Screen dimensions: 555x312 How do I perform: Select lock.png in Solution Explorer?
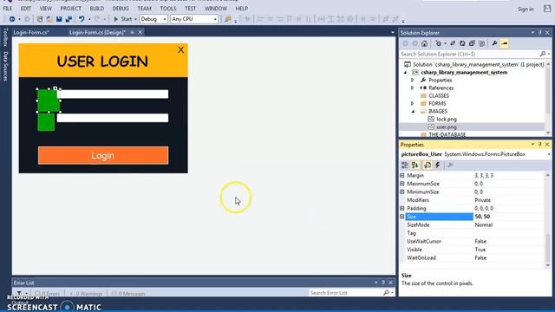coord(447,120)
